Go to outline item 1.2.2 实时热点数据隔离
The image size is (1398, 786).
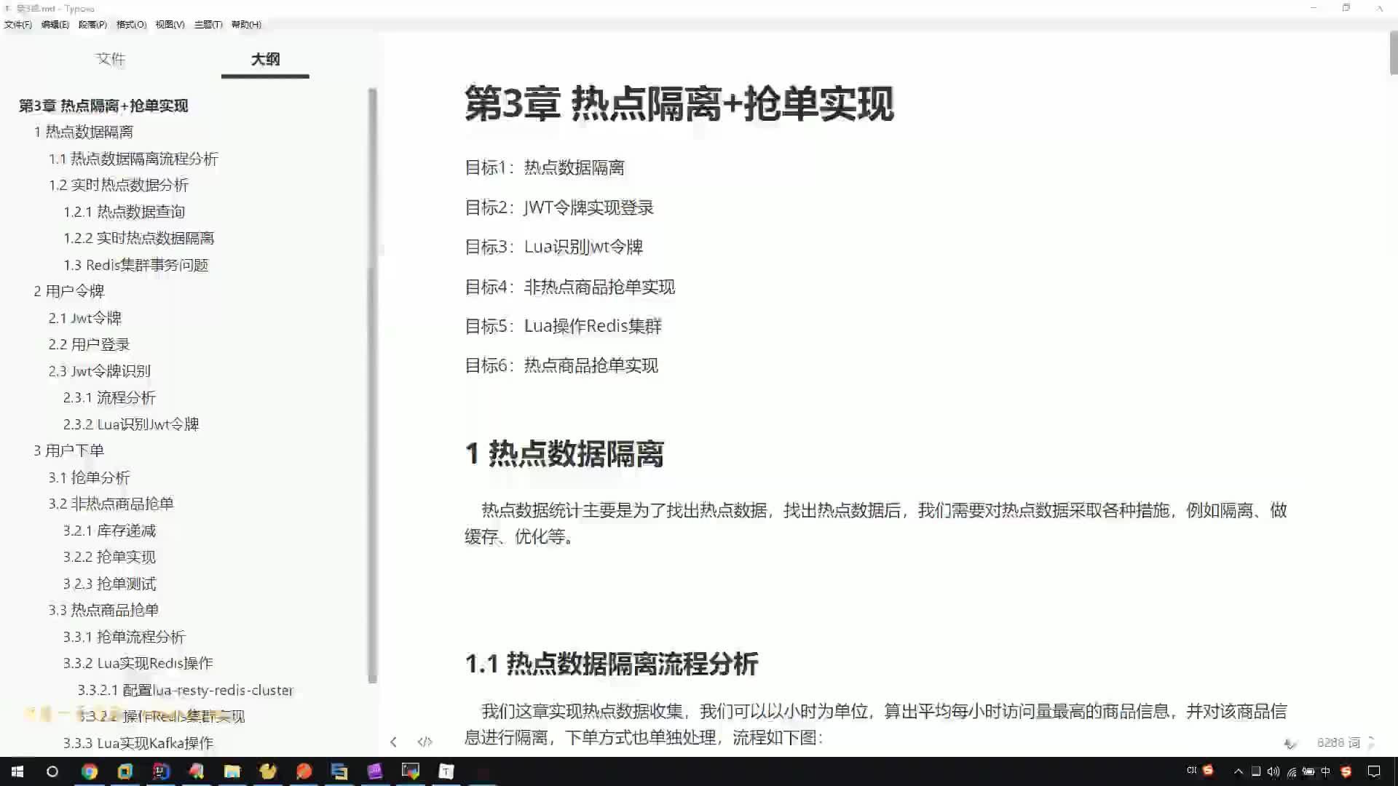click(x=139, y=238)
